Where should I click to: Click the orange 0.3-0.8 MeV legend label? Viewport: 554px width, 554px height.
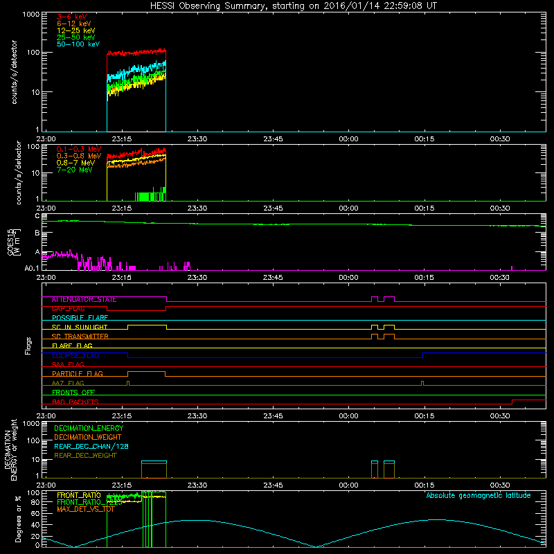(79, 156)
